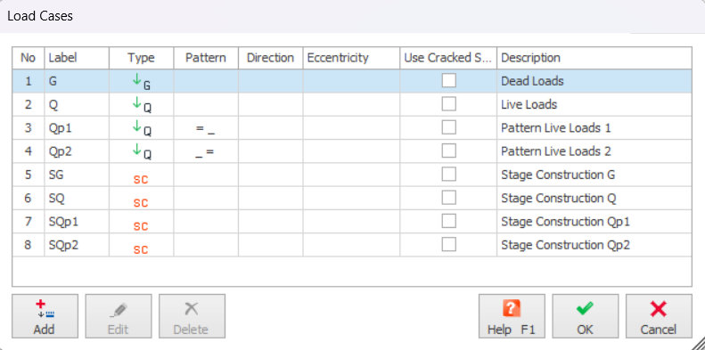Select the Qp2 pattern symbol cell

tap(206, 151)
